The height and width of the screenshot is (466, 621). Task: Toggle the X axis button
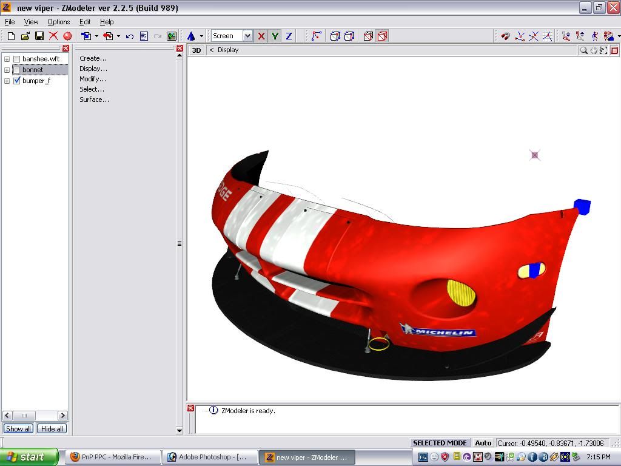(x=261, y=36)
